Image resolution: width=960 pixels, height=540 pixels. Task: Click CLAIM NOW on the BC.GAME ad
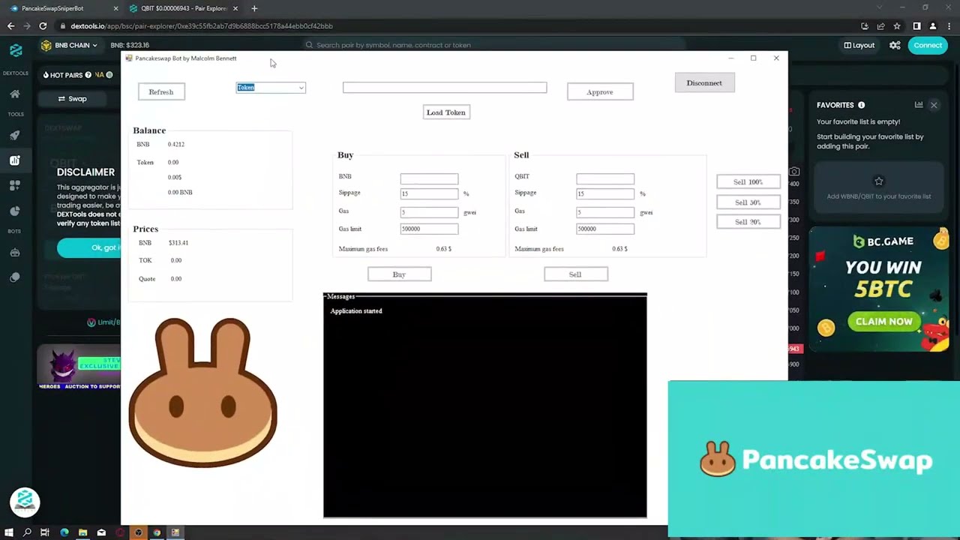[x=884, y=322]
